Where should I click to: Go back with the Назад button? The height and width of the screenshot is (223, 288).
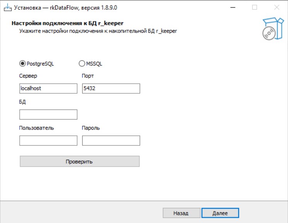[181, 213]
